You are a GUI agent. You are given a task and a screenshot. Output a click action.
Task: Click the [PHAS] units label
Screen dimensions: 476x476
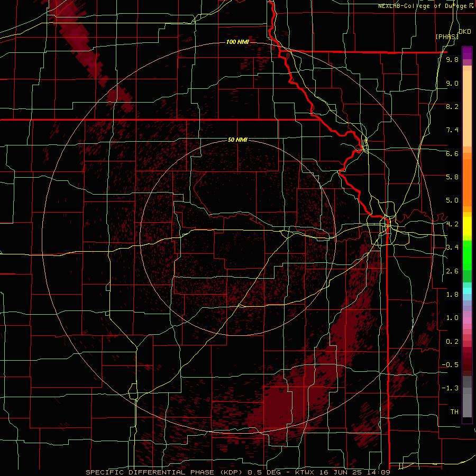tap(447, 36)
